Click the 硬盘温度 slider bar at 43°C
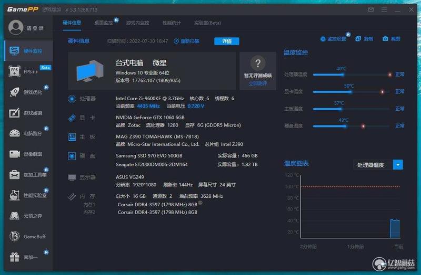 (352, 126)
